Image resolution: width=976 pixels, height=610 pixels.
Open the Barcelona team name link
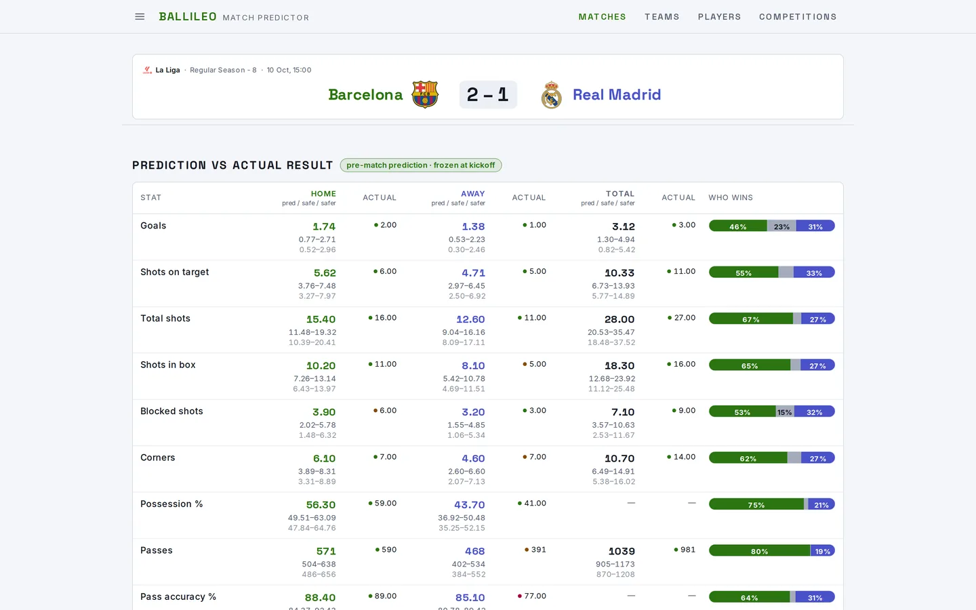click(x=365, y=95)
